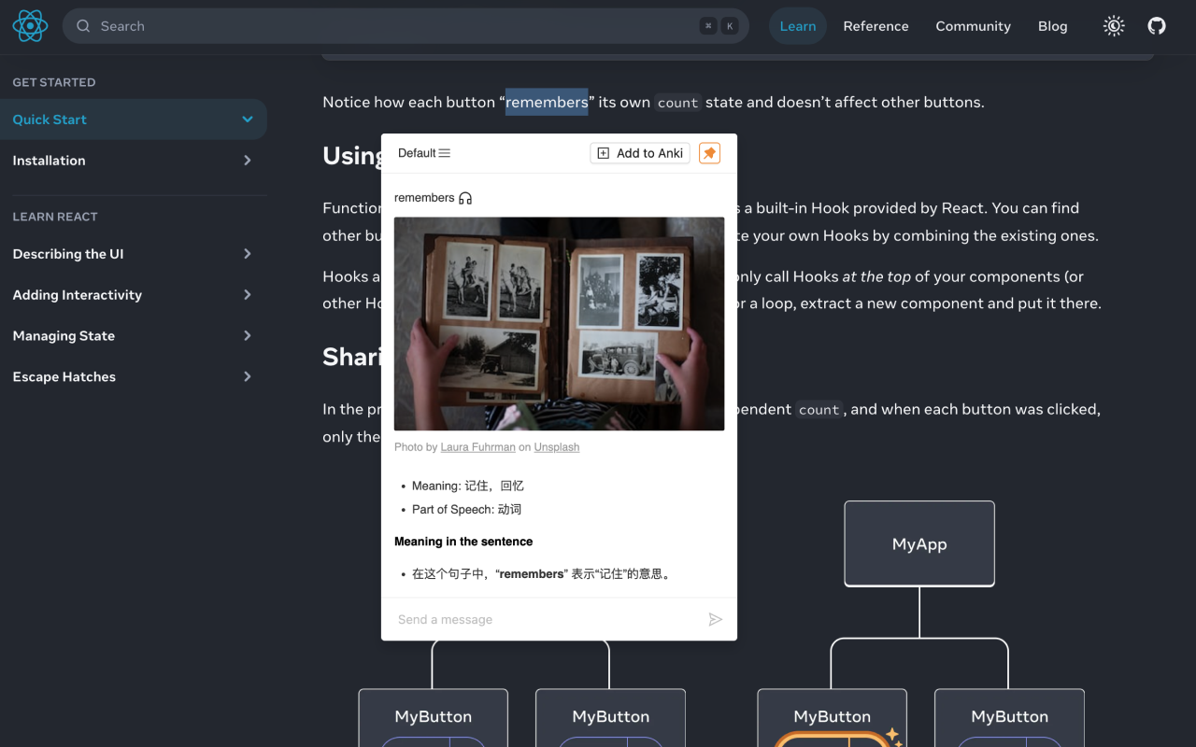Viewport: 1196px width, 747px height.
Task: Toggle the dark mode sun icon
Action: [1114, 26]
